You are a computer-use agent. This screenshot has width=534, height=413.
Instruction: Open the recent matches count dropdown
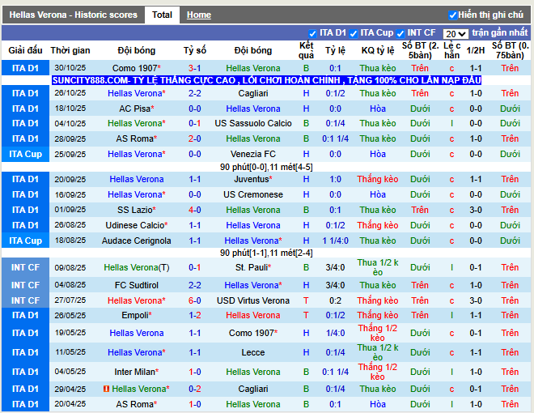tap(456, 34)
